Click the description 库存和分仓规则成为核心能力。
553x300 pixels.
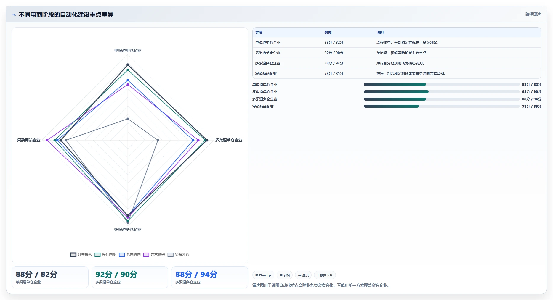tap(400, 63)
